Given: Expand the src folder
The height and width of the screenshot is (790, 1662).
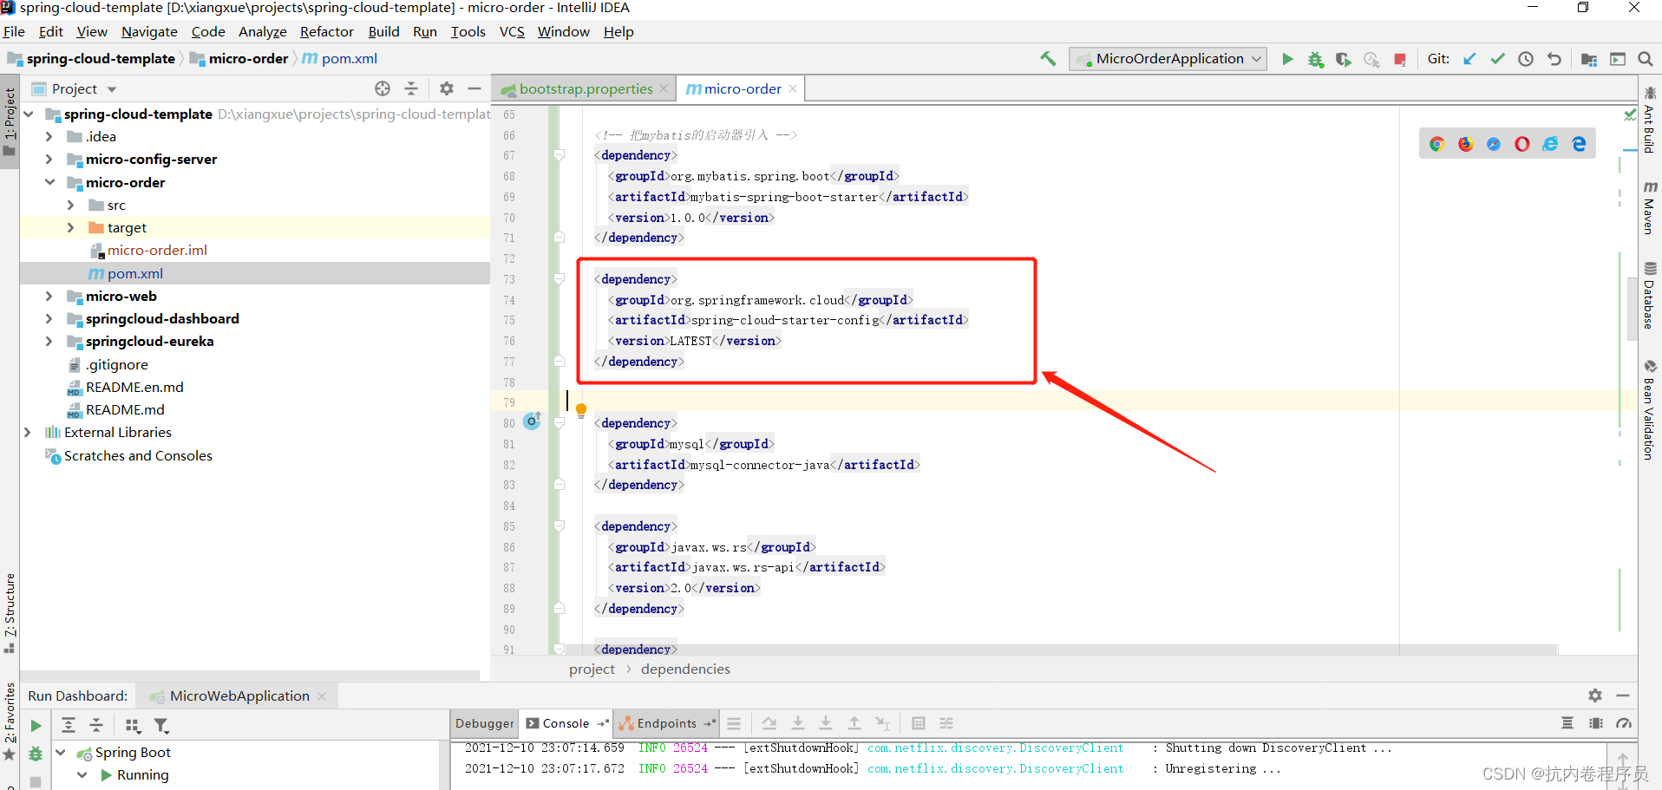Looking at the screenshot, I should [71, 205].
